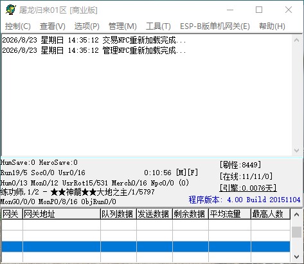Open the 选项(P) menu
This screenshot has width=304, height=264.
[87, 26]
